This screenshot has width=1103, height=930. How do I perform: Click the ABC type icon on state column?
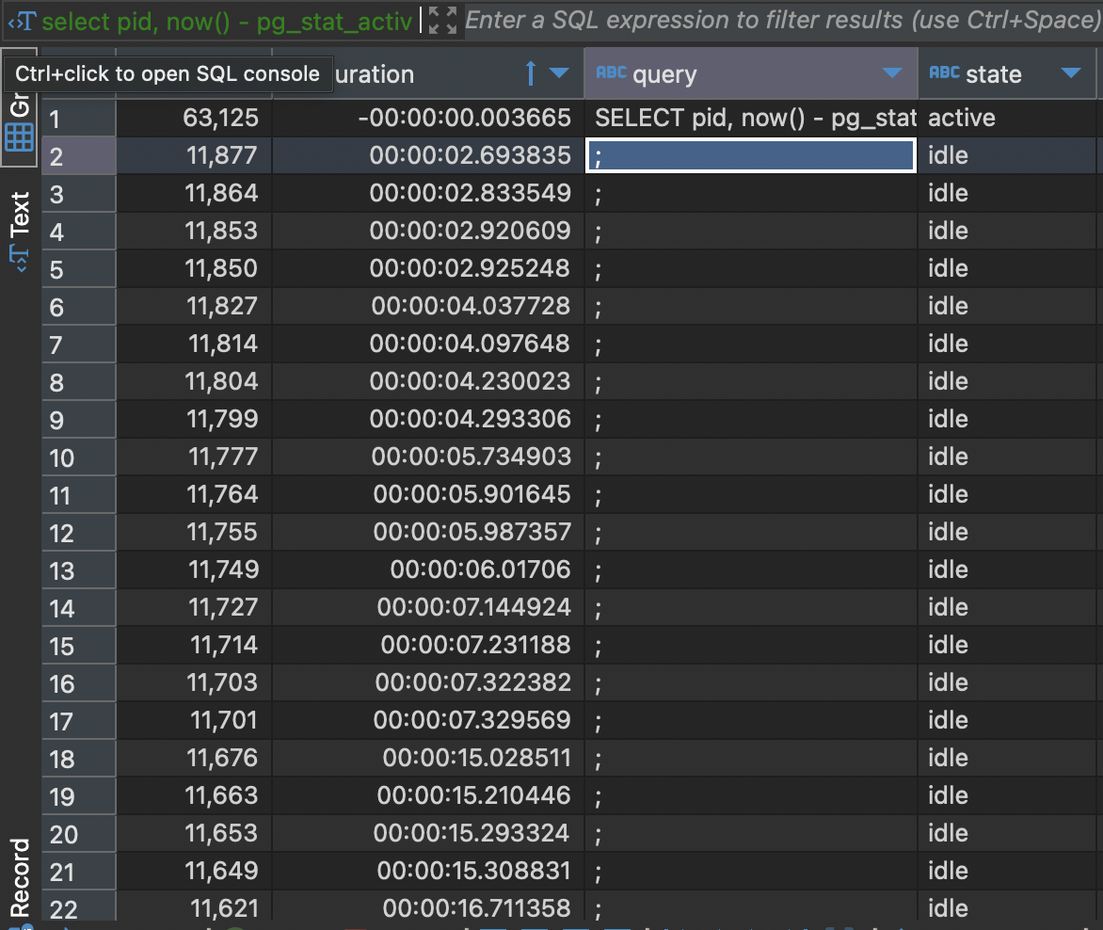pyautogui.click(x=944, y=73)
